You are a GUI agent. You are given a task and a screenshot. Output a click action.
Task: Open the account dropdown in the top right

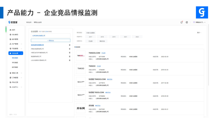[199, 22]
